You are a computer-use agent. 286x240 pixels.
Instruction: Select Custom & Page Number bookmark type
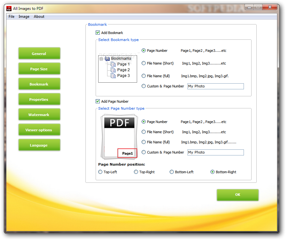click(144, 86)
